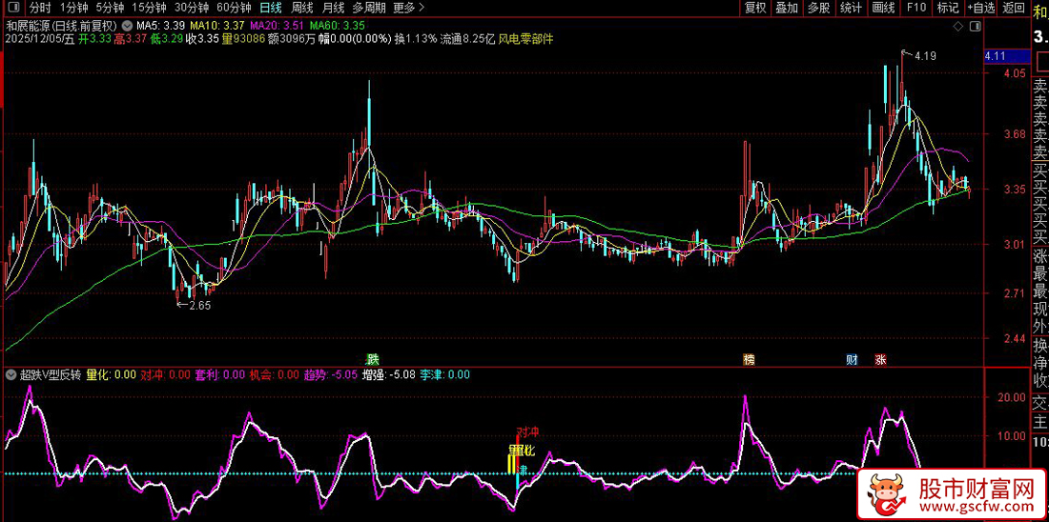Click the 4.11 price label on axis
Screen dimensions: 1049x522
pyautogui.click(x=997, y=56)
